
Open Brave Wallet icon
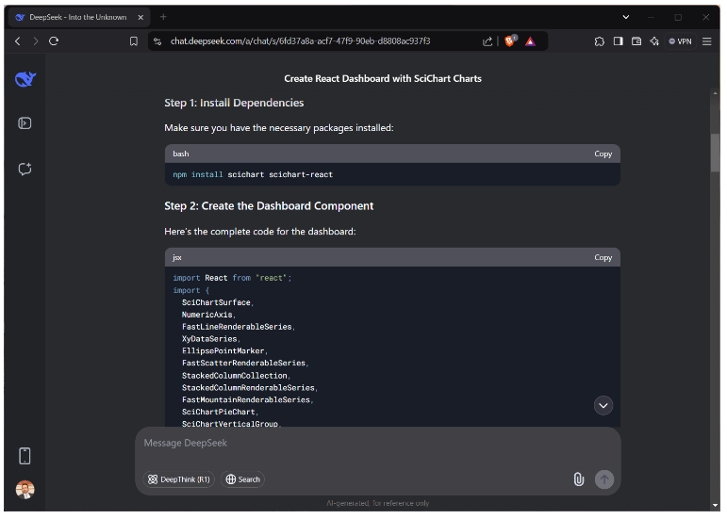click(636, 41)
